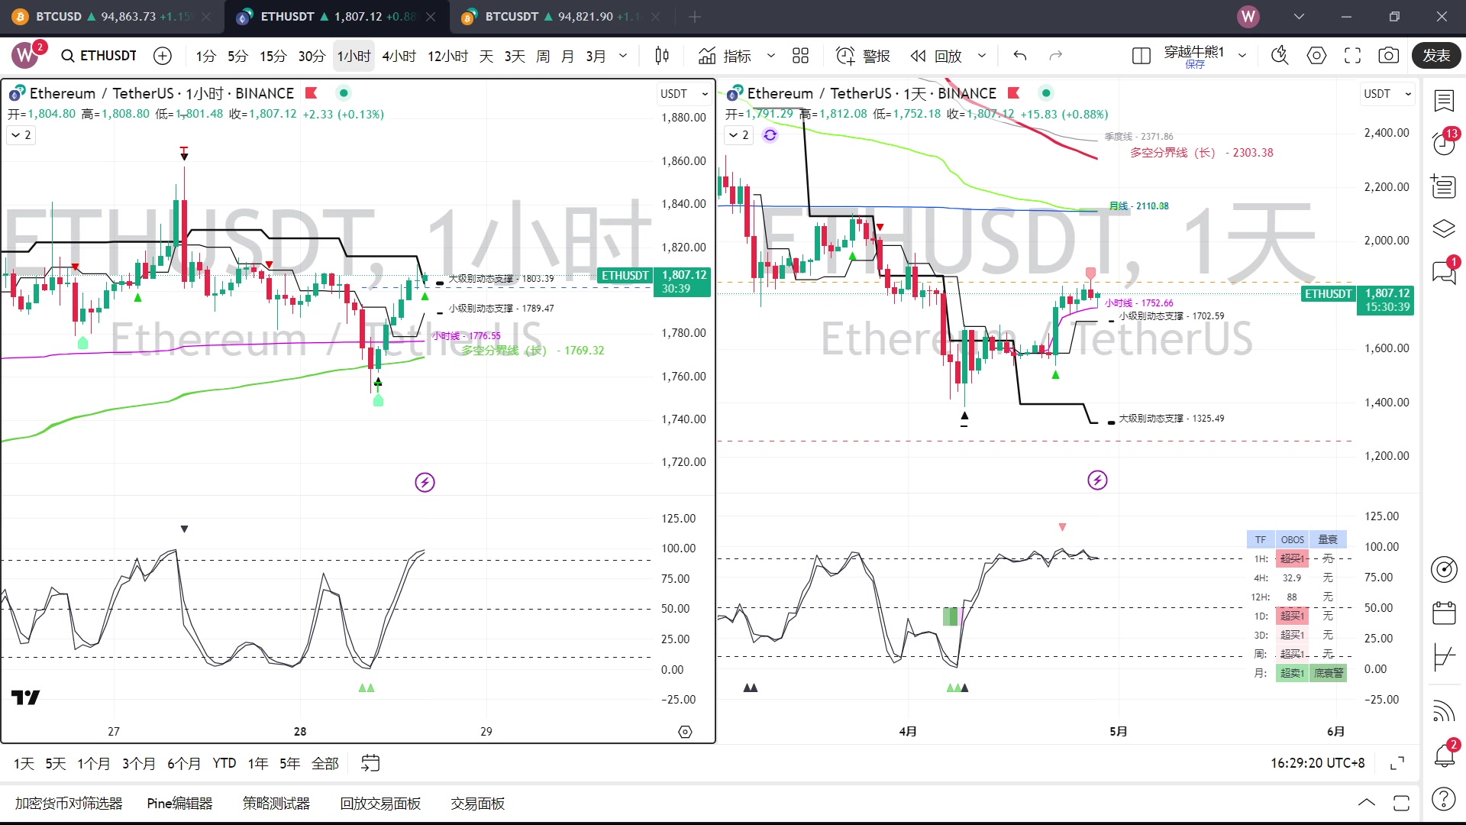Open the 交易面板 tab
Viewport: 1466px width, 825px height.
pyautogui.click(x=477, y=804)
